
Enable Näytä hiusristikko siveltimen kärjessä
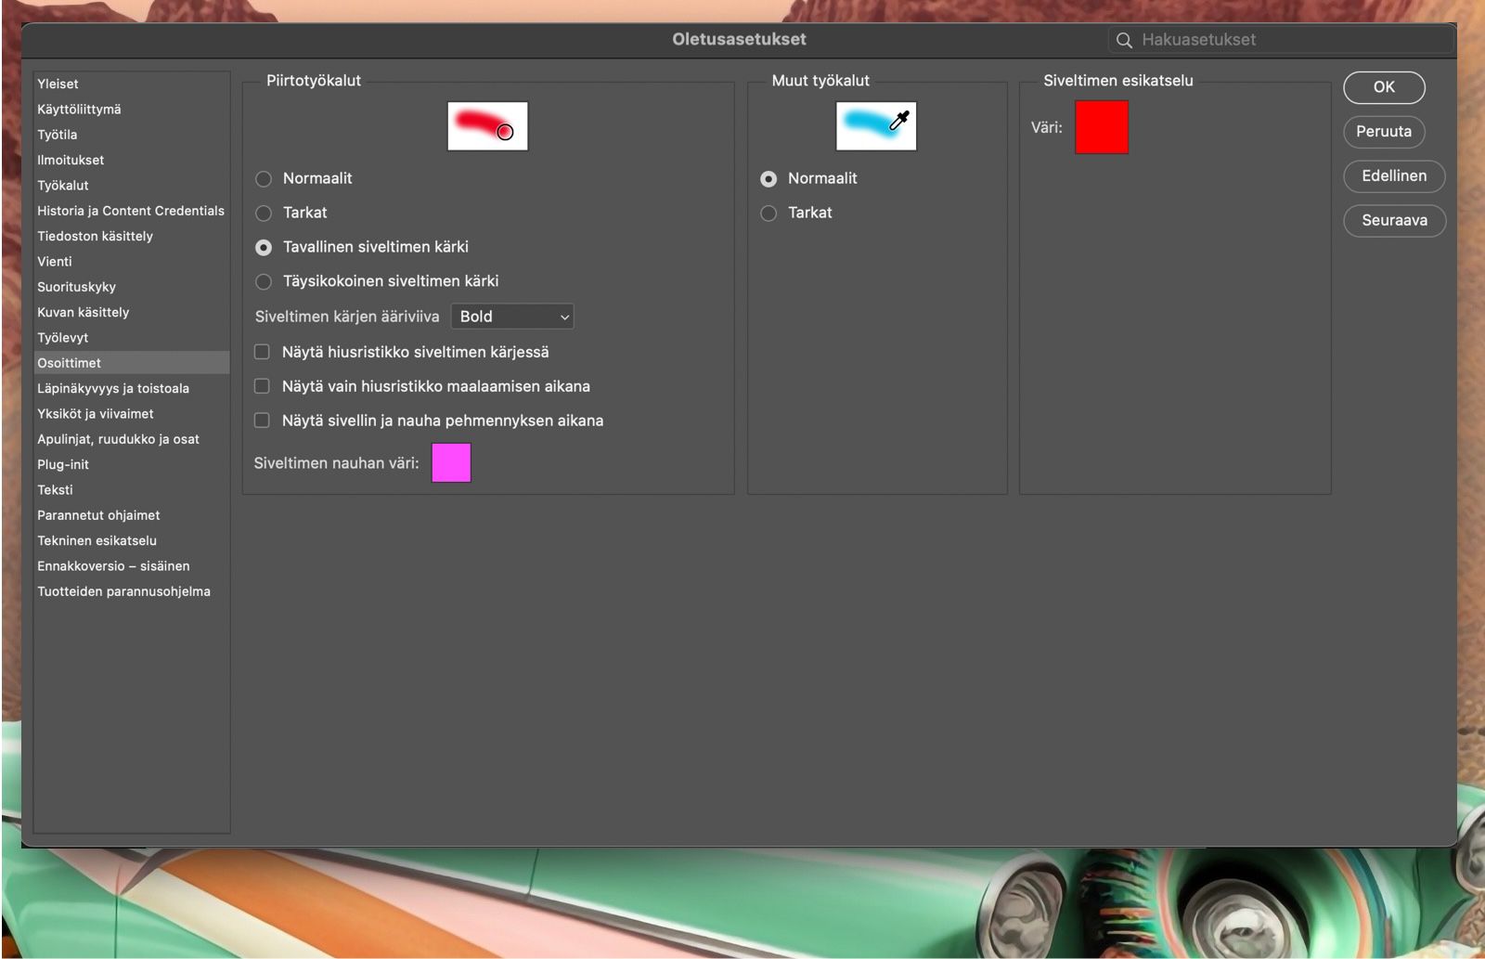[262, 352]
